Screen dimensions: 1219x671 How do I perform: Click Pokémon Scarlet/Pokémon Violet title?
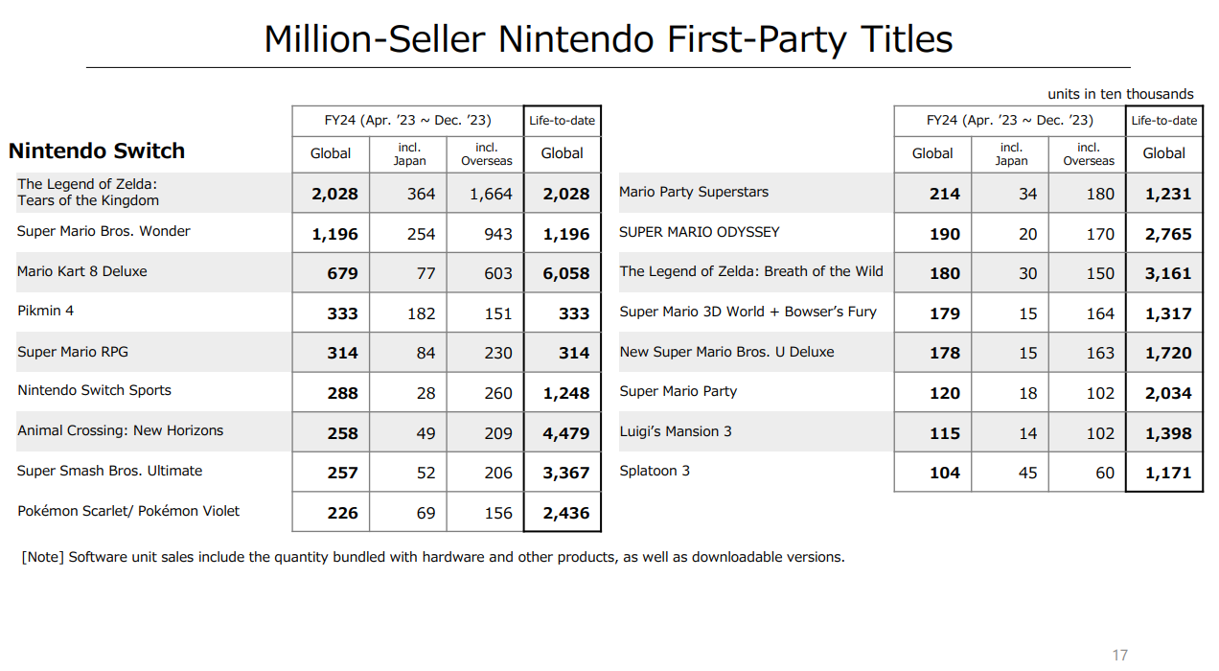pos(128,511)
